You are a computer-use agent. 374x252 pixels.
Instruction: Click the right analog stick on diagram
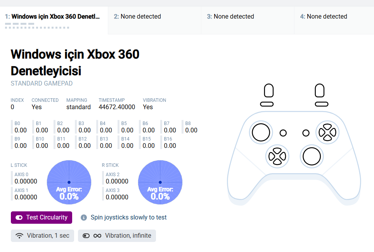pos(312,156)
